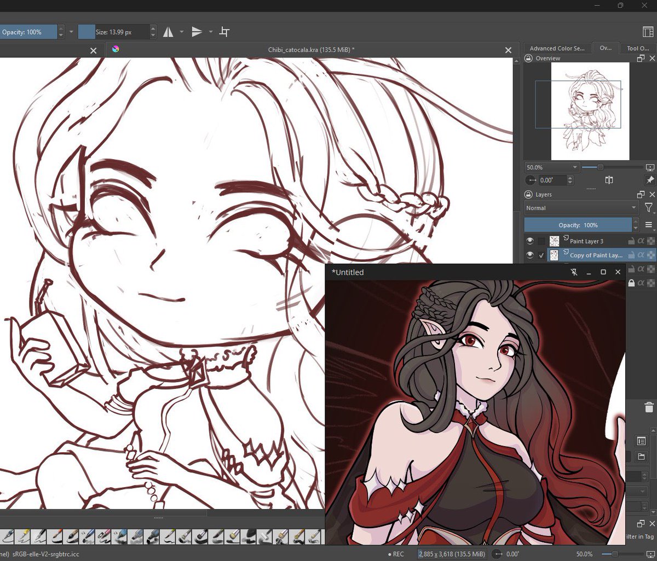Close the Chibi_catocala.kra document tab

(x=508, y=50)
